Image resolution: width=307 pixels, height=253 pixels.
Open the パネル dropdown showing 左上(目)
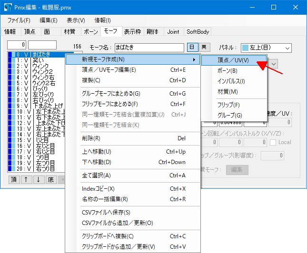coord(266,48)
